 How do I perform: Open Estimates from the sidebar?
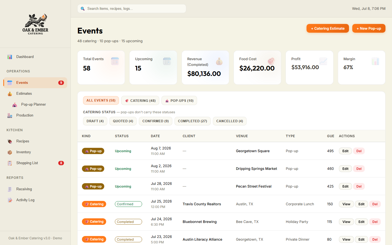tap(35, 94)
